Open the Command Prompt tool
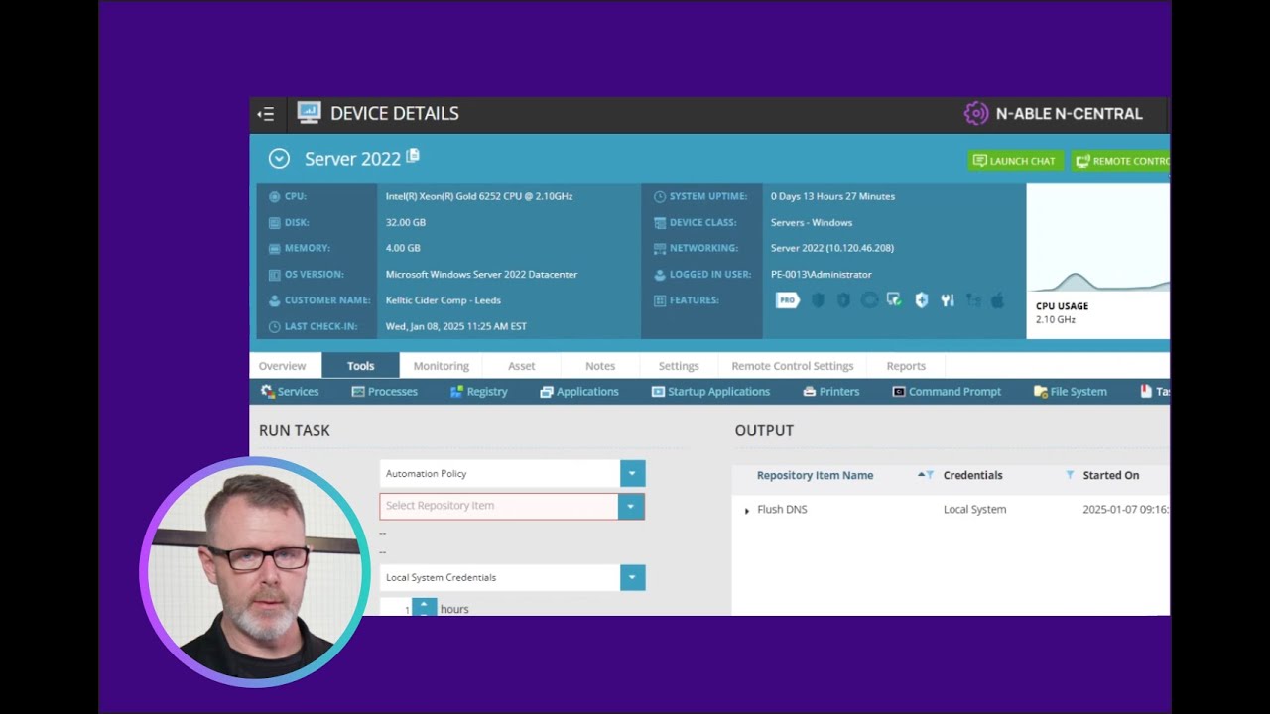Image resolution: width=1270 pixels, height=714 pixels. (x=947, y=392)
